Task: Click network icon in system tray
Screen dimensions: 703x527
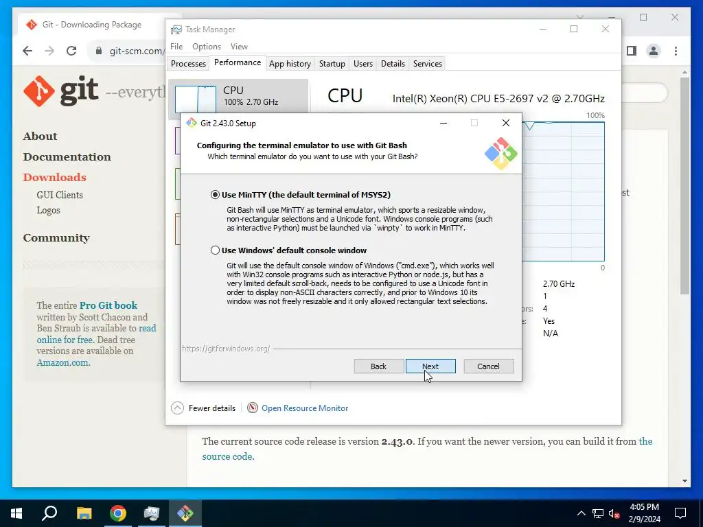Action: (598, 513)
